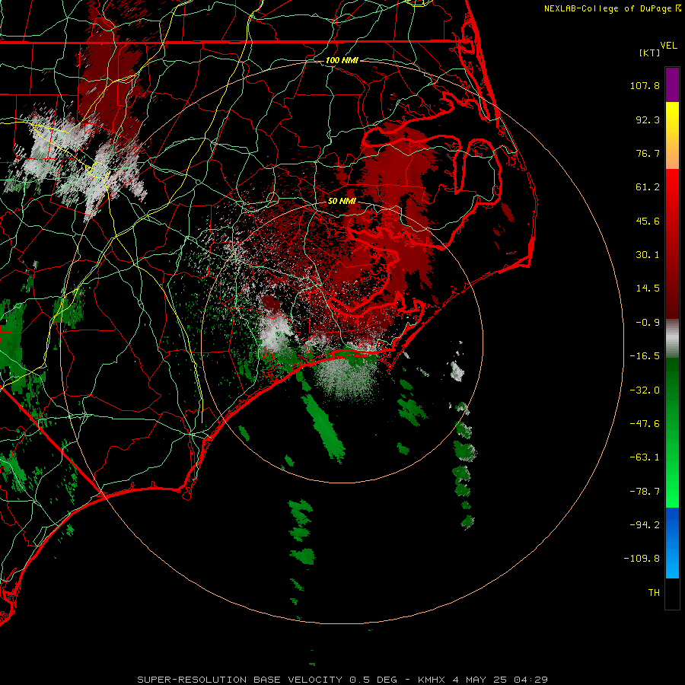The width and height of the screenshot is (685, 685).
Task: Click the 50 NMI range ring label
Action: click(x=342, y=201)
